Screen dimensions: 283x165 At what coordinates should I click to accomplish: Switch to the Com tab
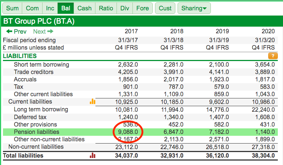32,8
